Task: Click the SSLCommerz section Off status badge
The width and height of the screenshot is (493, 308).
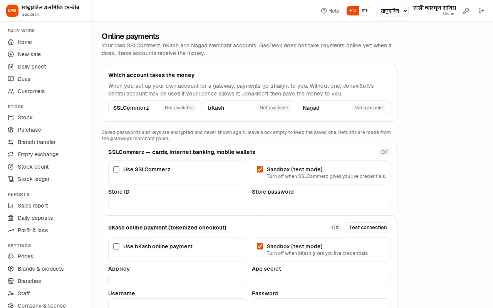Action: coord(384,152)
